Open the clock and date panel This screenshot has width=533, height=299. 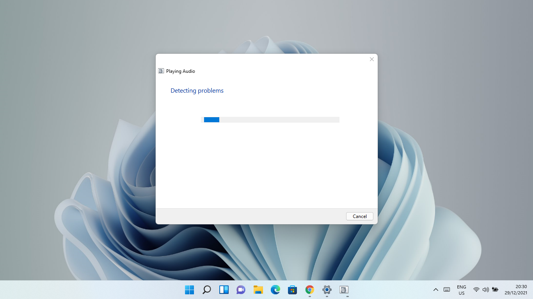point(516,290)
